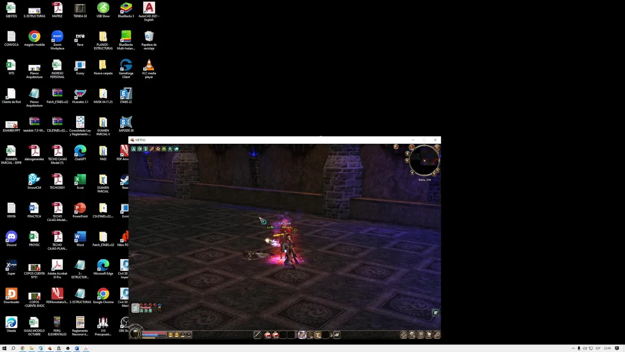Select the PLANOS - ESTRUCTURAS folder
This screenshot has height=352, width=625.
coord(103,41)
